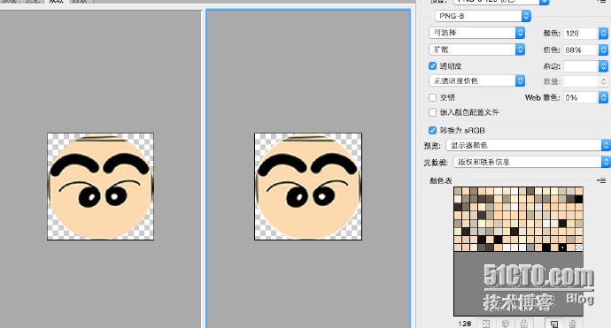This screenshot has width=611, height=328.
Task: Uncheck the 透明度 checkbox
Action: [x=432, y=65]
